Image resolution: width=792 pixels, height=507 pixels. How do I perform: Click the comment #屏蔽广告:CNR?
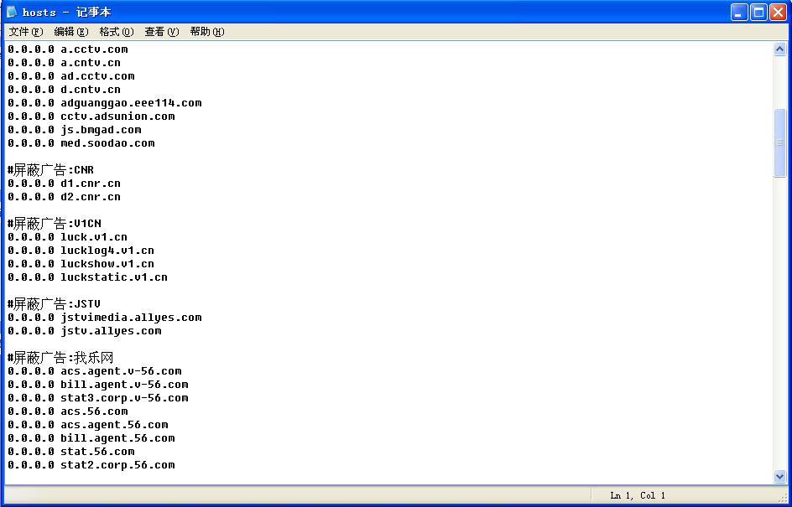click(50, 169)
